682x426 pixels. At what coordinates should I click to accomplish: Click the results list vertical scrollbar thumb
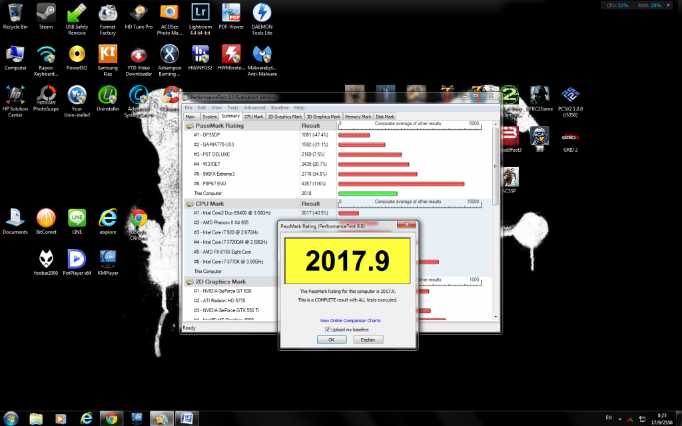(496, 166)
